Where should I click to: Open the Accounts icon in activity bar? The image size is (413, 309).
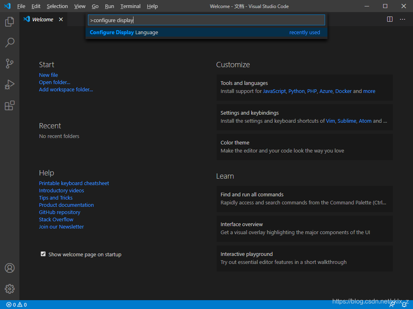click(x=10, y=268)
